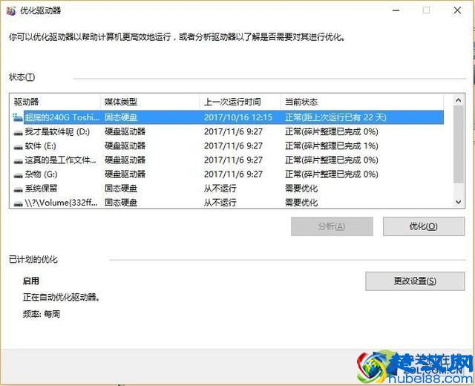Click the greyed 分析(A) button
Image resolution: width=475 pixels, height=386 pixels.
tap(332, 226)
